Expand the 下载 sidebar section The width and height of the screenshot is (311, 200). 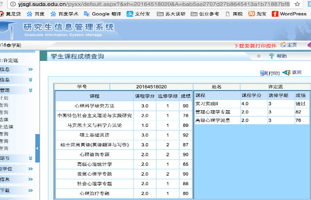tap(30, 191)
